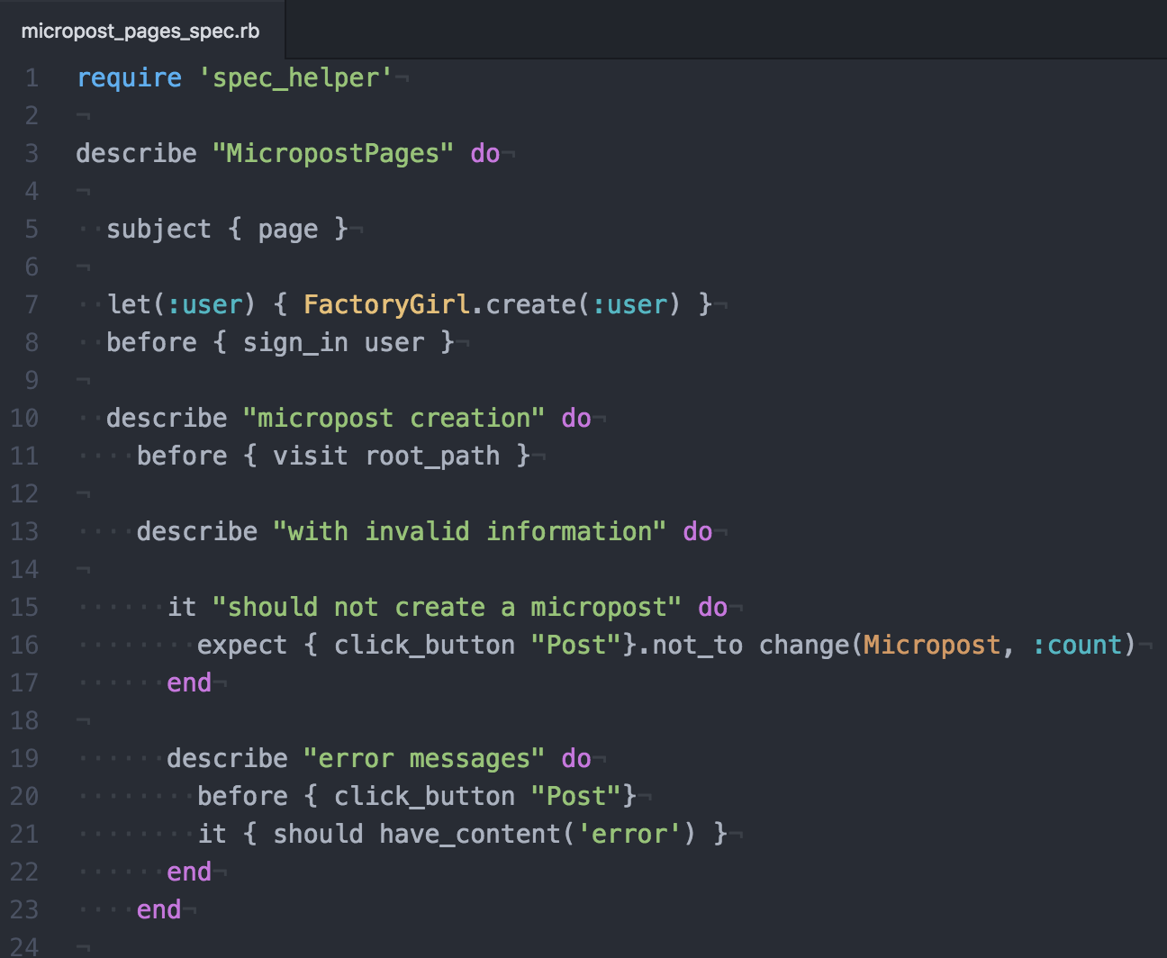
Task: Click the 'do' keyword on line 3
Action: [x=485, y=154]
